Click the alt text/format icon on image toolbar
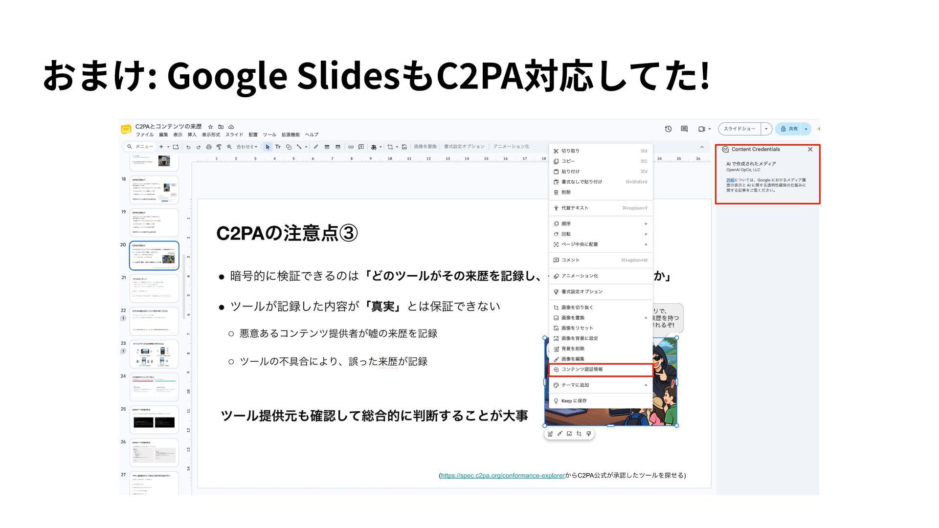Screen dimensions: 939x528 [x=588, y=434]
